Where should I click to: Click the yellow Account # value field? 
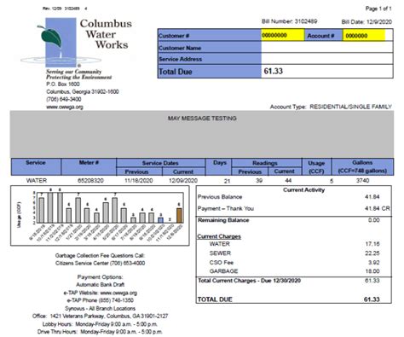(364, 36)
